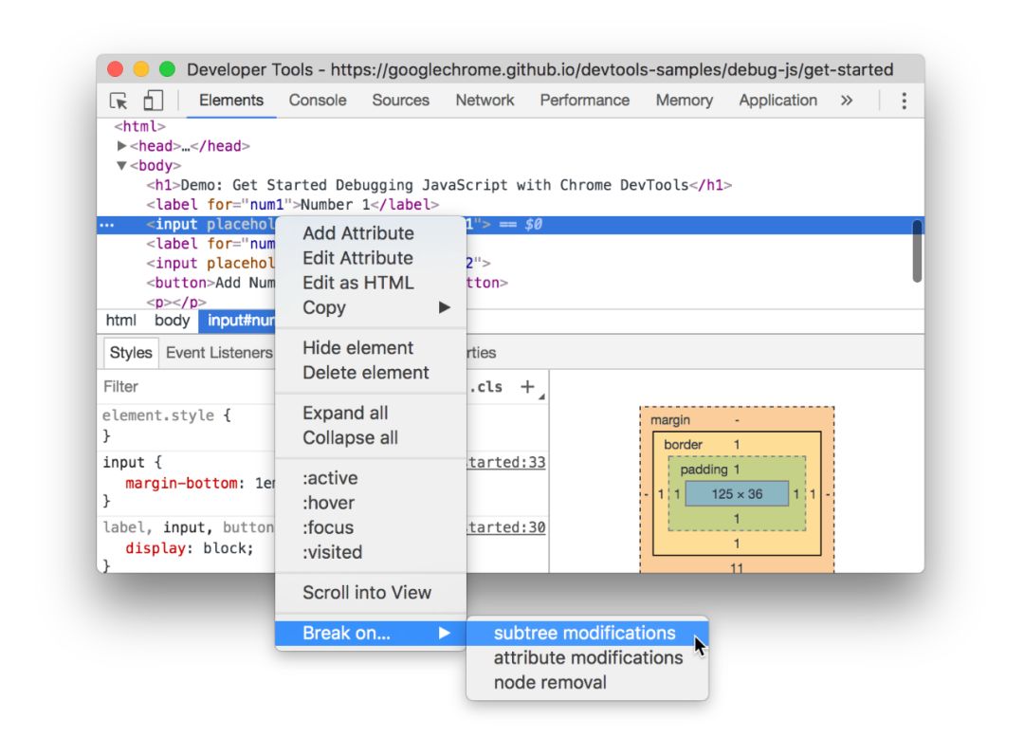
Task: Switch to the Console tab
Action: (x=318, y=101)
